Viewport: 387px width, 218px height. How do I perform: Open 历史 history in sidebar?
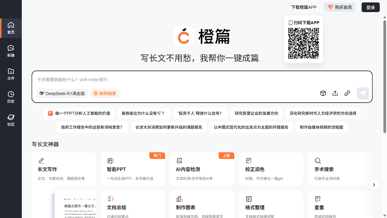[x=11, y=97]
